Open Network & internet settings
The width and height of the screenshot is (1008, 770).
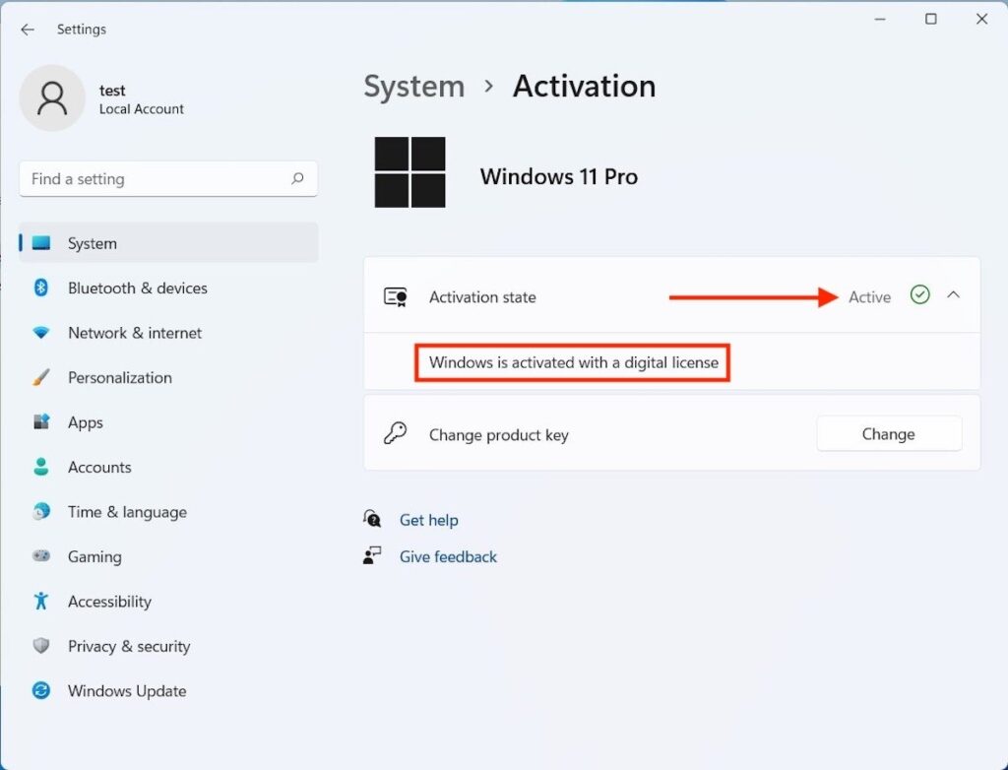click(135, 333)
